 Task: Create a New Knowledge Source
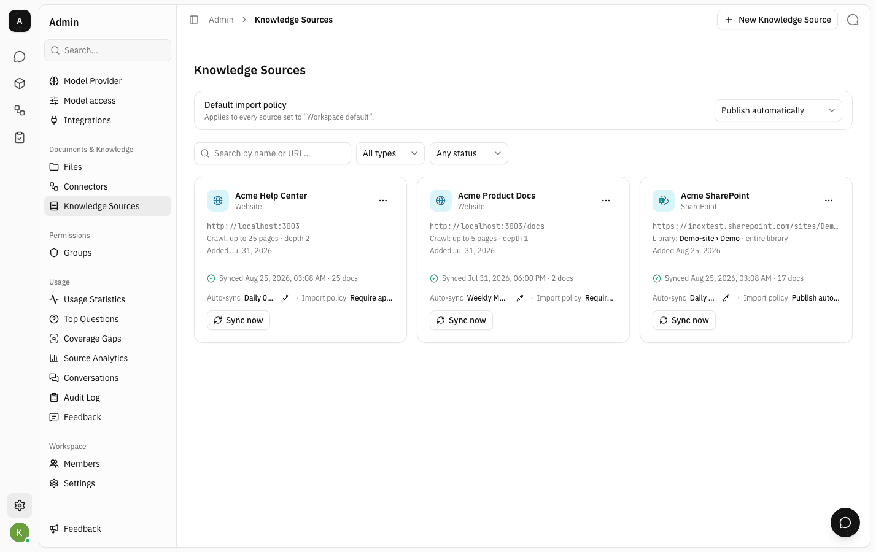tap(777, 20)
